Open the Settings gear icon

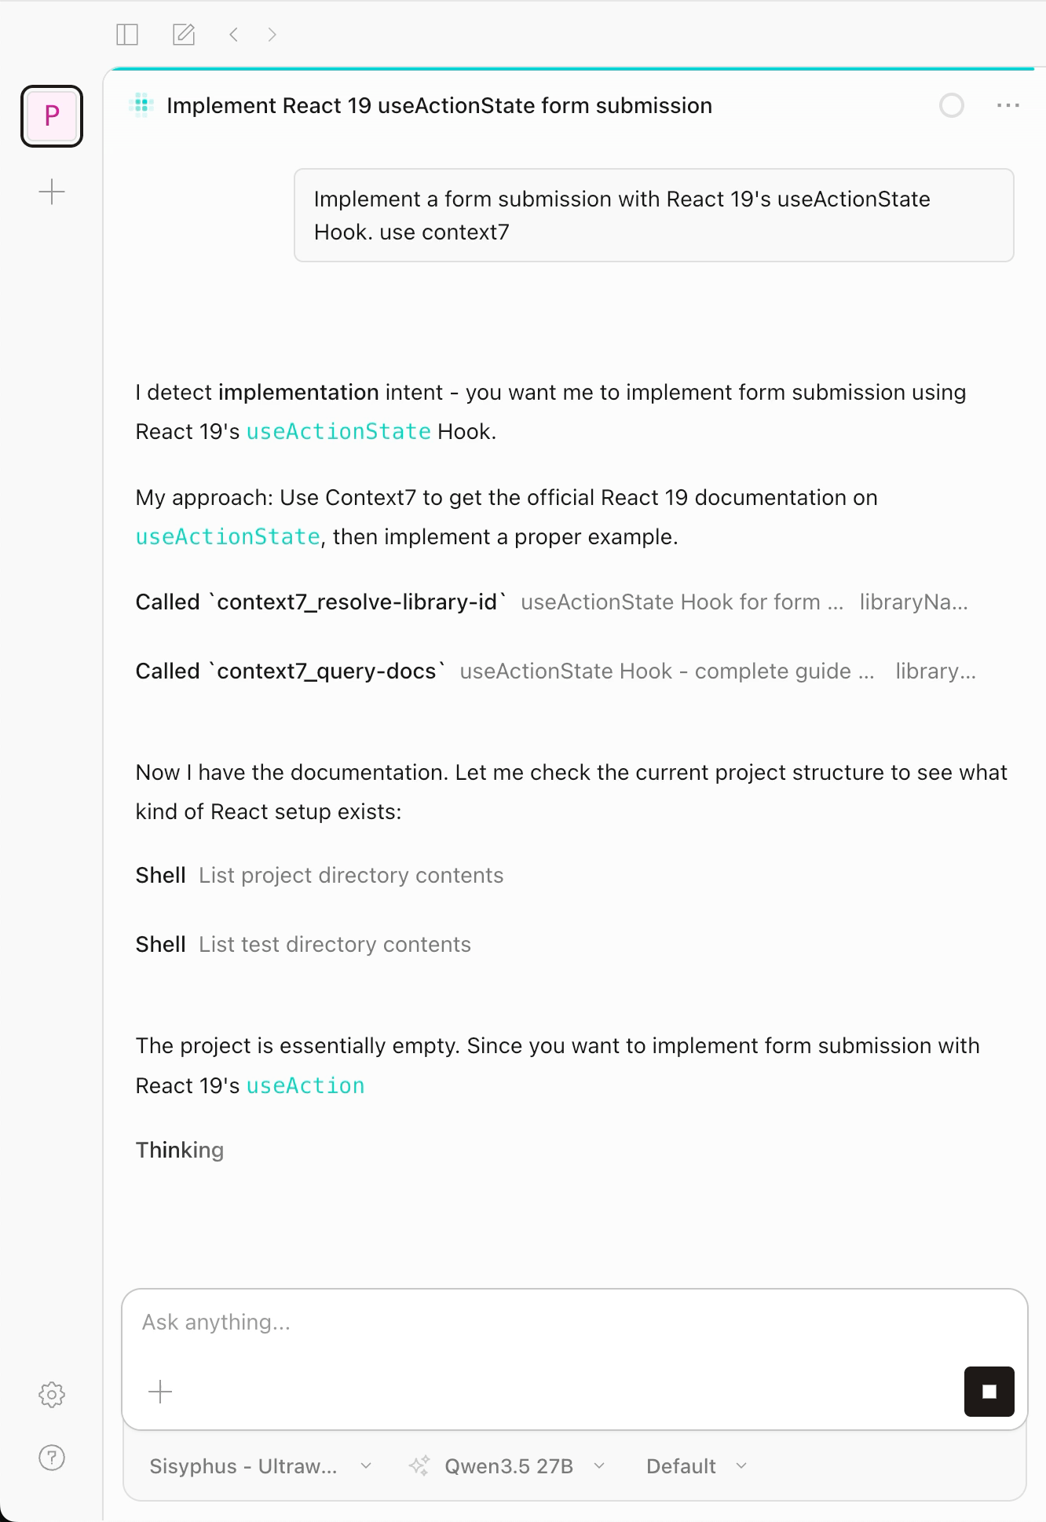51,1394
